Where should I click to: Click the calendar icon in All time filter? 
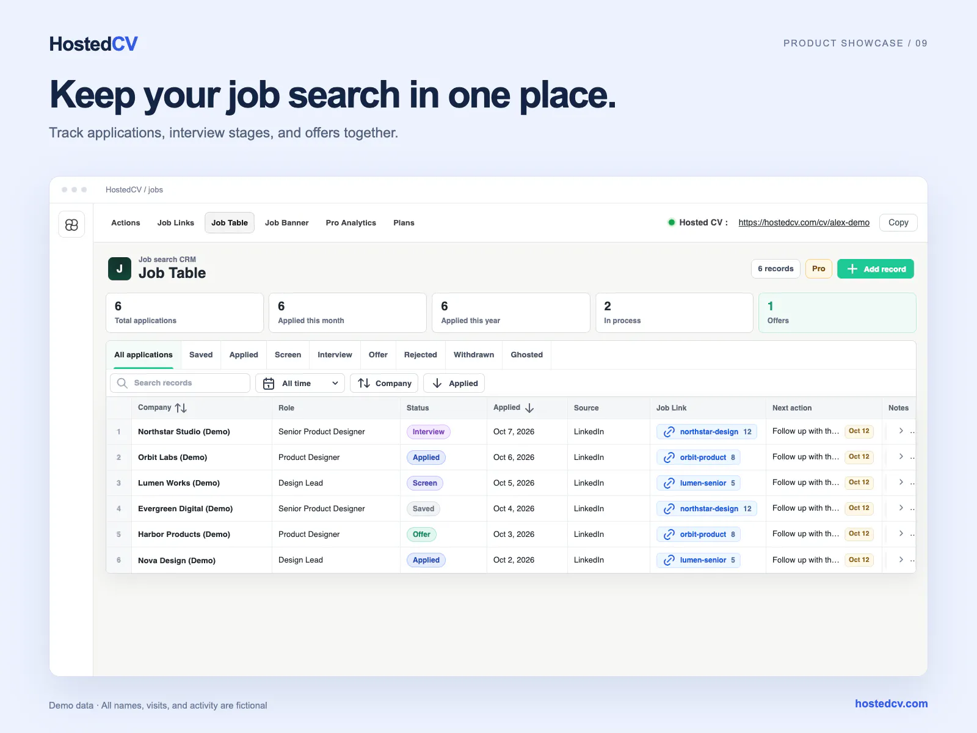(x=269, y=384)
